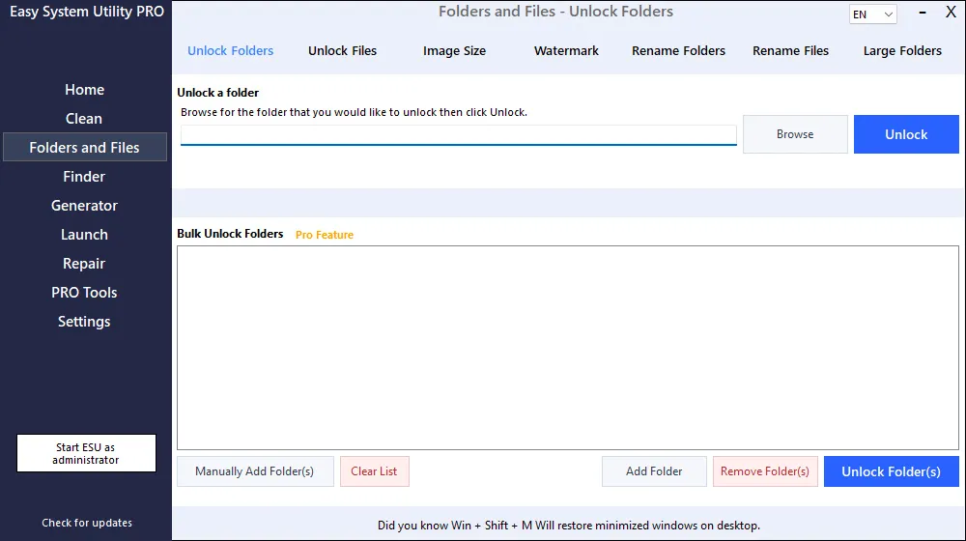Click the Check for updates link

pos(87,523)
